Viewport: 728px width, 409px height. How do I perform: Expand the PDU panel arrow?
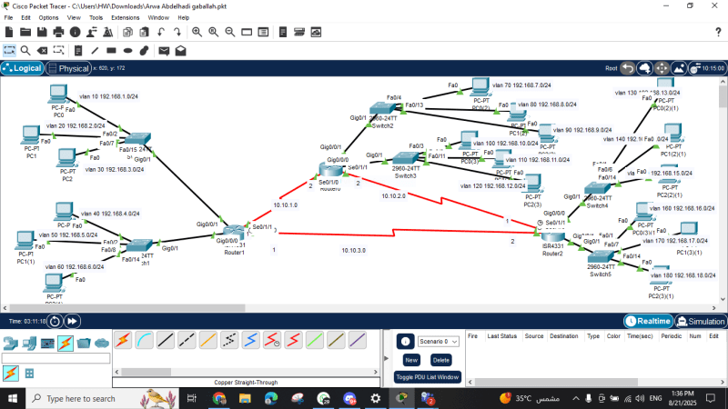click(x=386, y=358)
